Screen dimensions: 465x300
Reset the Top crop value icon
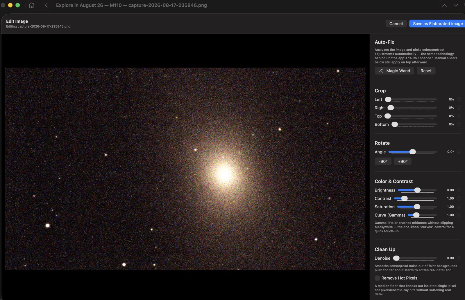tap(459, 116)
